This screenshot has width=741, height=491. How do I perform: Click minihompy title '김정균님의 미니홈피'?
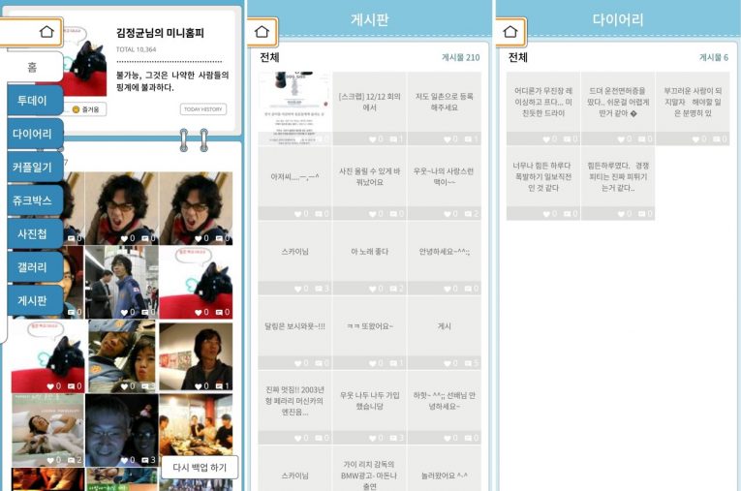pos(160,33)
